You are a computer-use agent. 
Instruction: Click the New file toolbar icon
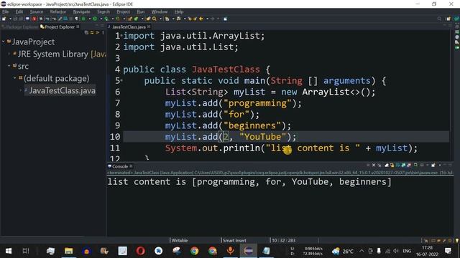click(4, 19)
